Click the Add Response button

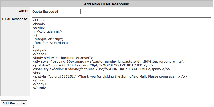pyautogui.click(x=14, y=103)
